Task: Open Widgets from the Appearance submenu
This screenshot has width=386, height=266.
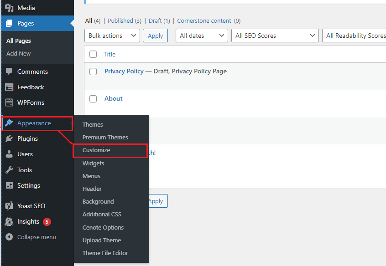Action: tap(93, 163)
